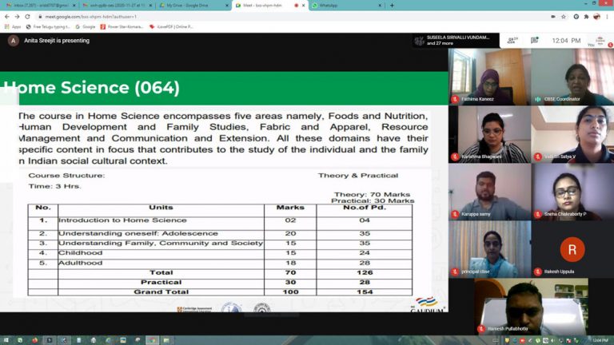Screen dimensions: 614x345
Task: Switch to the Inbox Gmail tab
Action: tap(38, 6)
